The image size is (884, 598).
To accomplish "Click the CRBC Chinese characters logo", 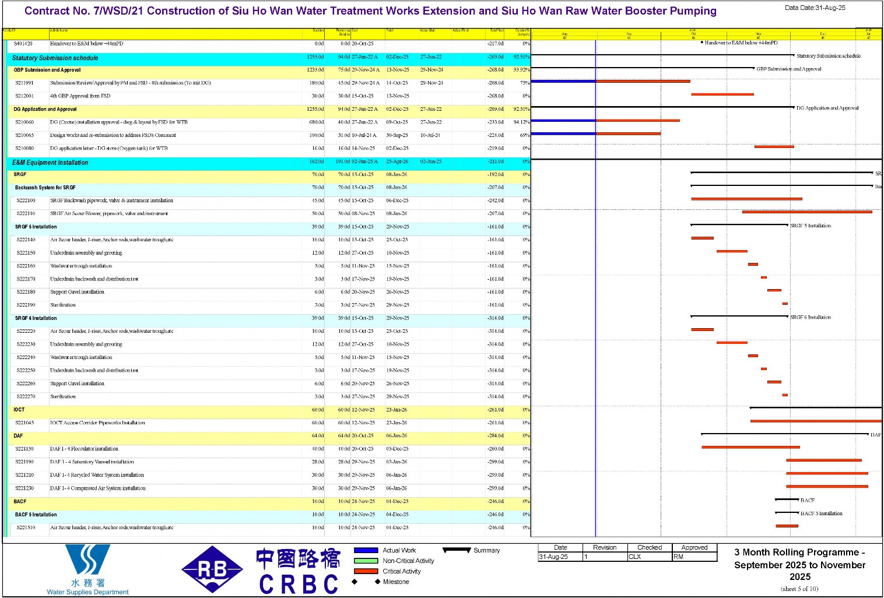I will (298, 559).
